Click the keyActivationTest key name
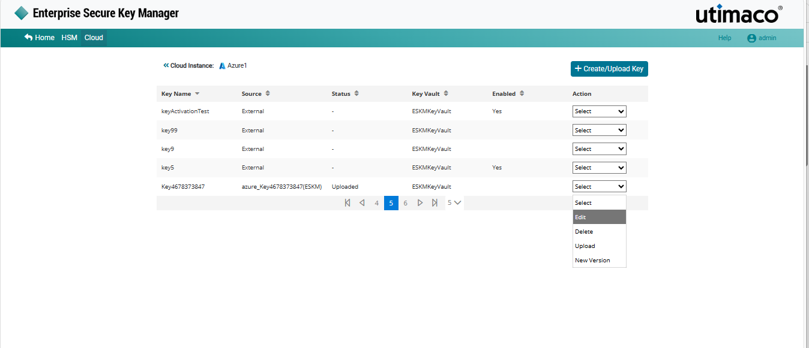Image resolution: width=809 pixels, height=348 pixels. pyautogui.click(x=185, y=111)
